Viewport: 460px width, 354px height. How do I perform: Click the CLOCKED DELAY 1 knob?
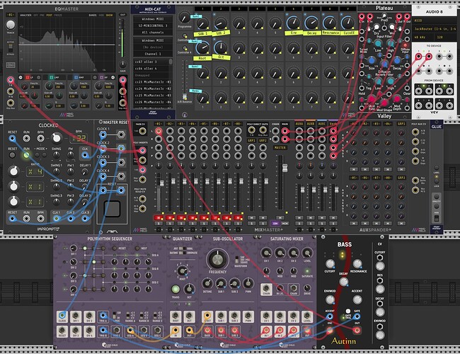(85, 171)
